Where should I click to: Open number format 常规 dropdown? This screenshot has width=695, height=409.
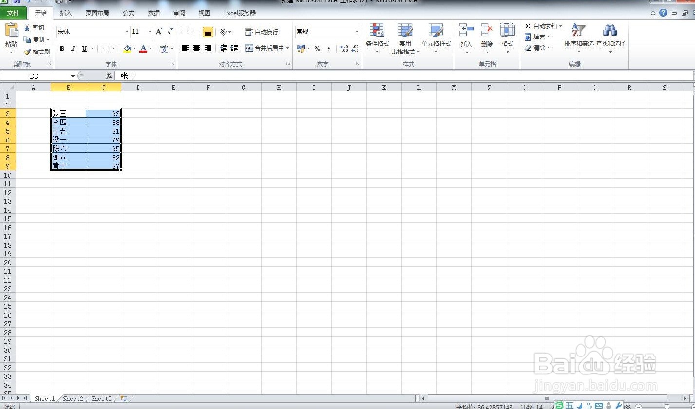pos(357,32)
